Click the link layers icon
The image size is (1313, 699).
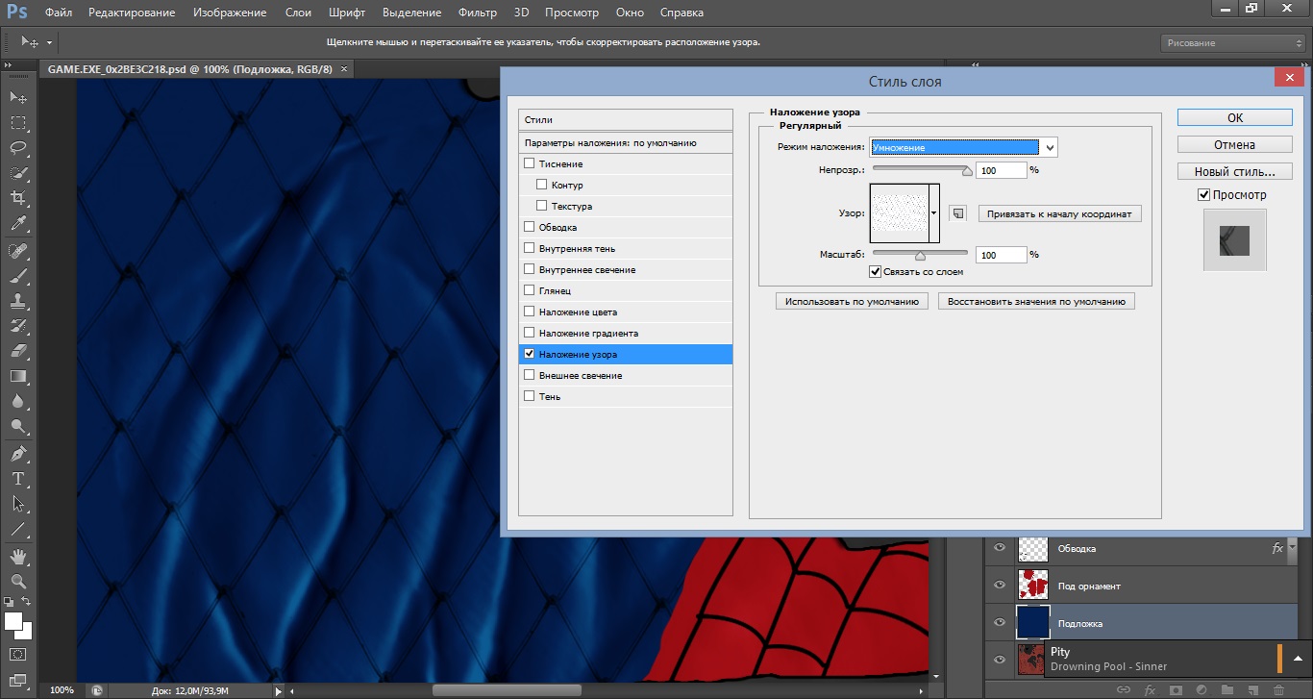1123,689
